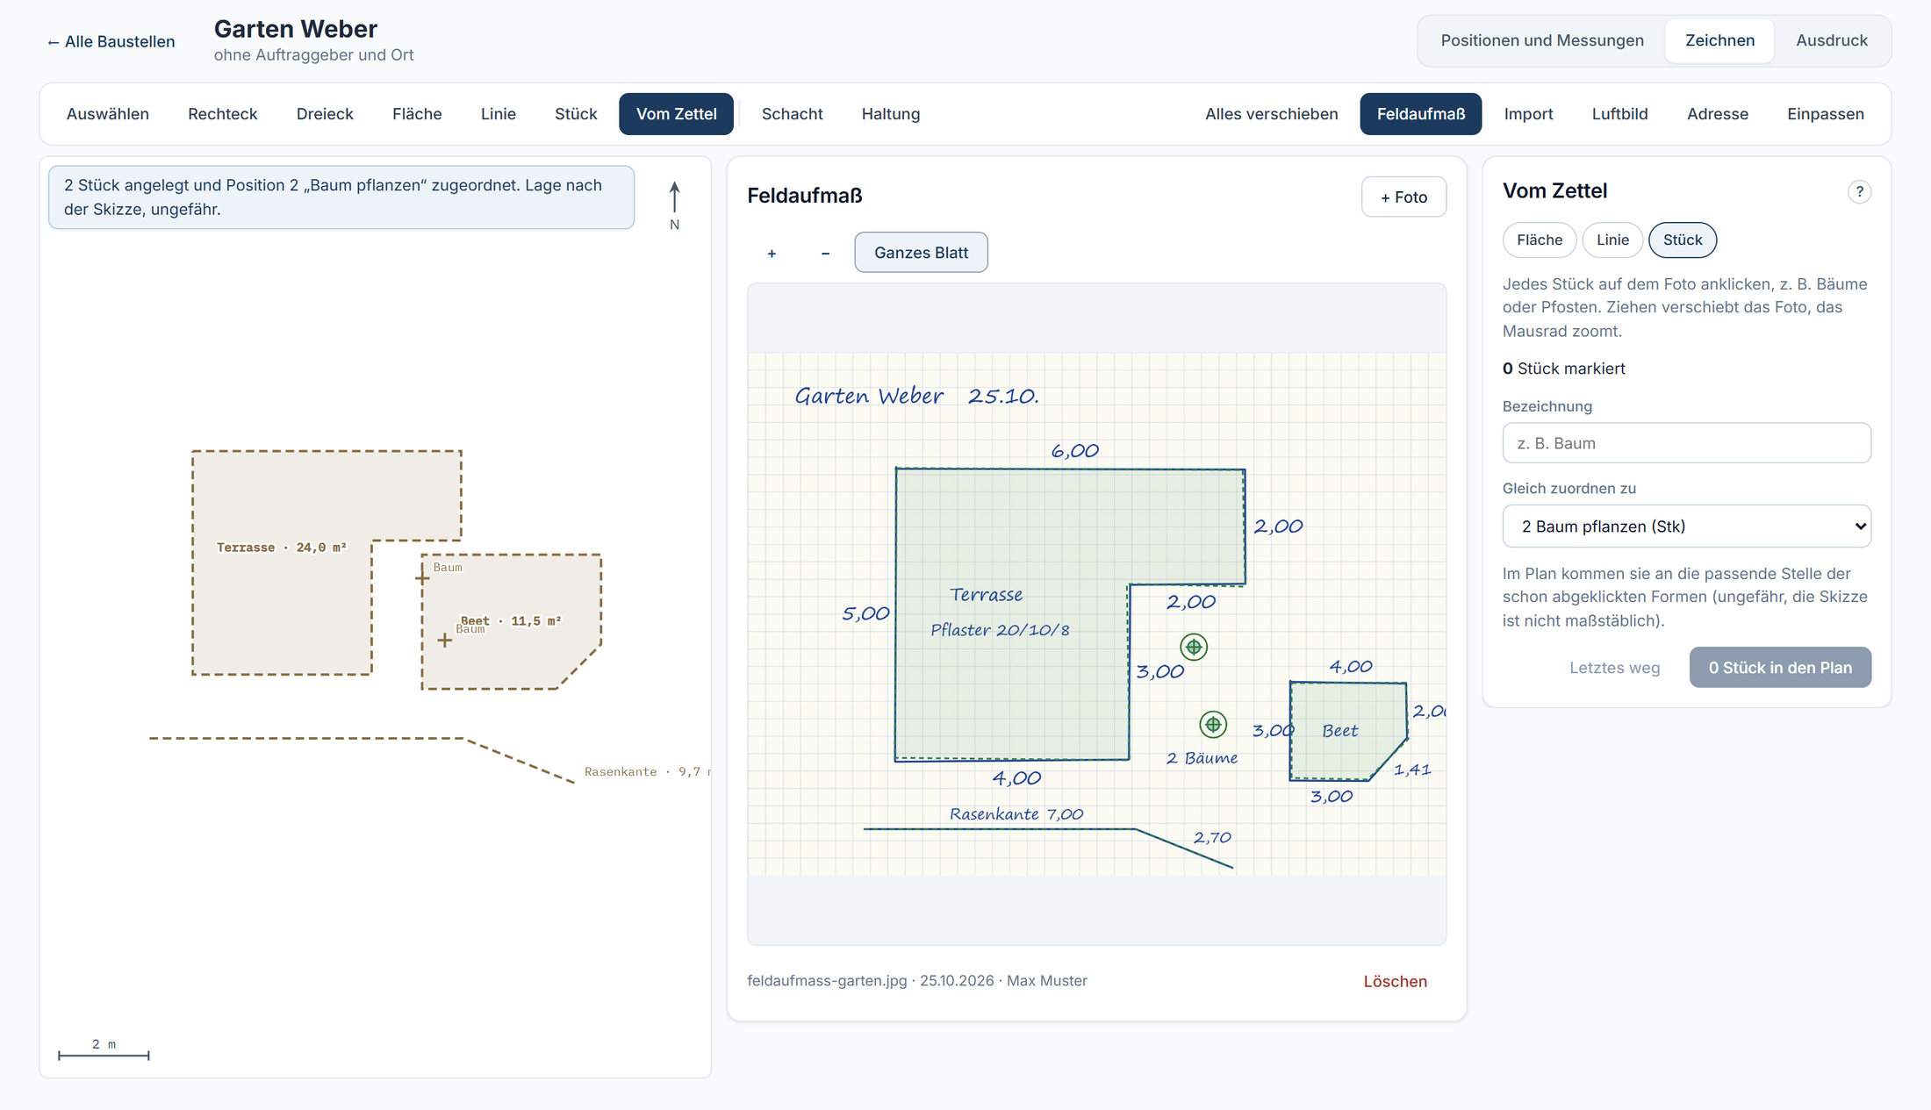The image size is (1931, 1110).
Task: Pick the Fläche drawing tool in toolbar
Action: coord(417,114)
